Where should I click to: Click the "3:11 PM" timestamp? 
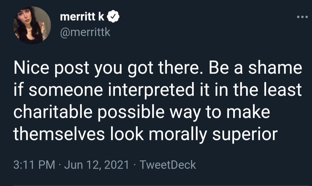(x=34, y=165)
